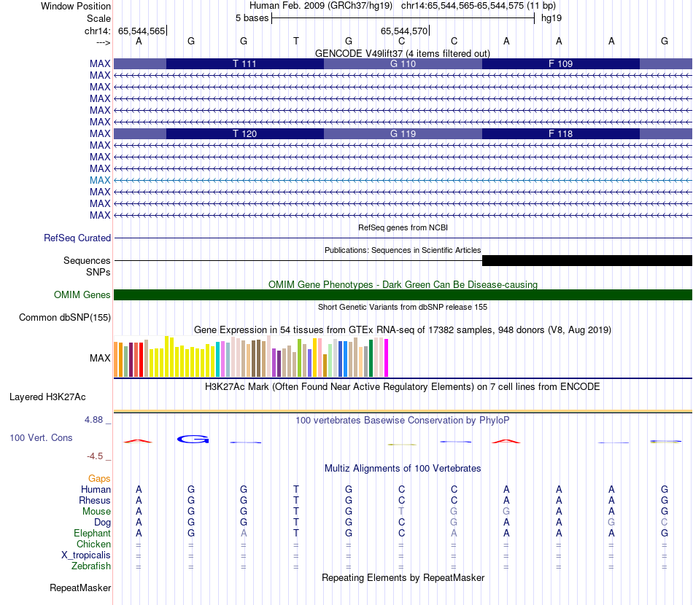Click Multiz Alignments of 100 Vertebrates title
The image size is (693, 605).
(403, 468)
